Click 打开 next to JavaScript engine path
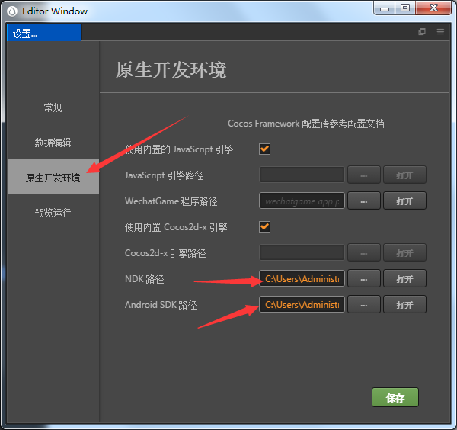 [x=404, y=175]
